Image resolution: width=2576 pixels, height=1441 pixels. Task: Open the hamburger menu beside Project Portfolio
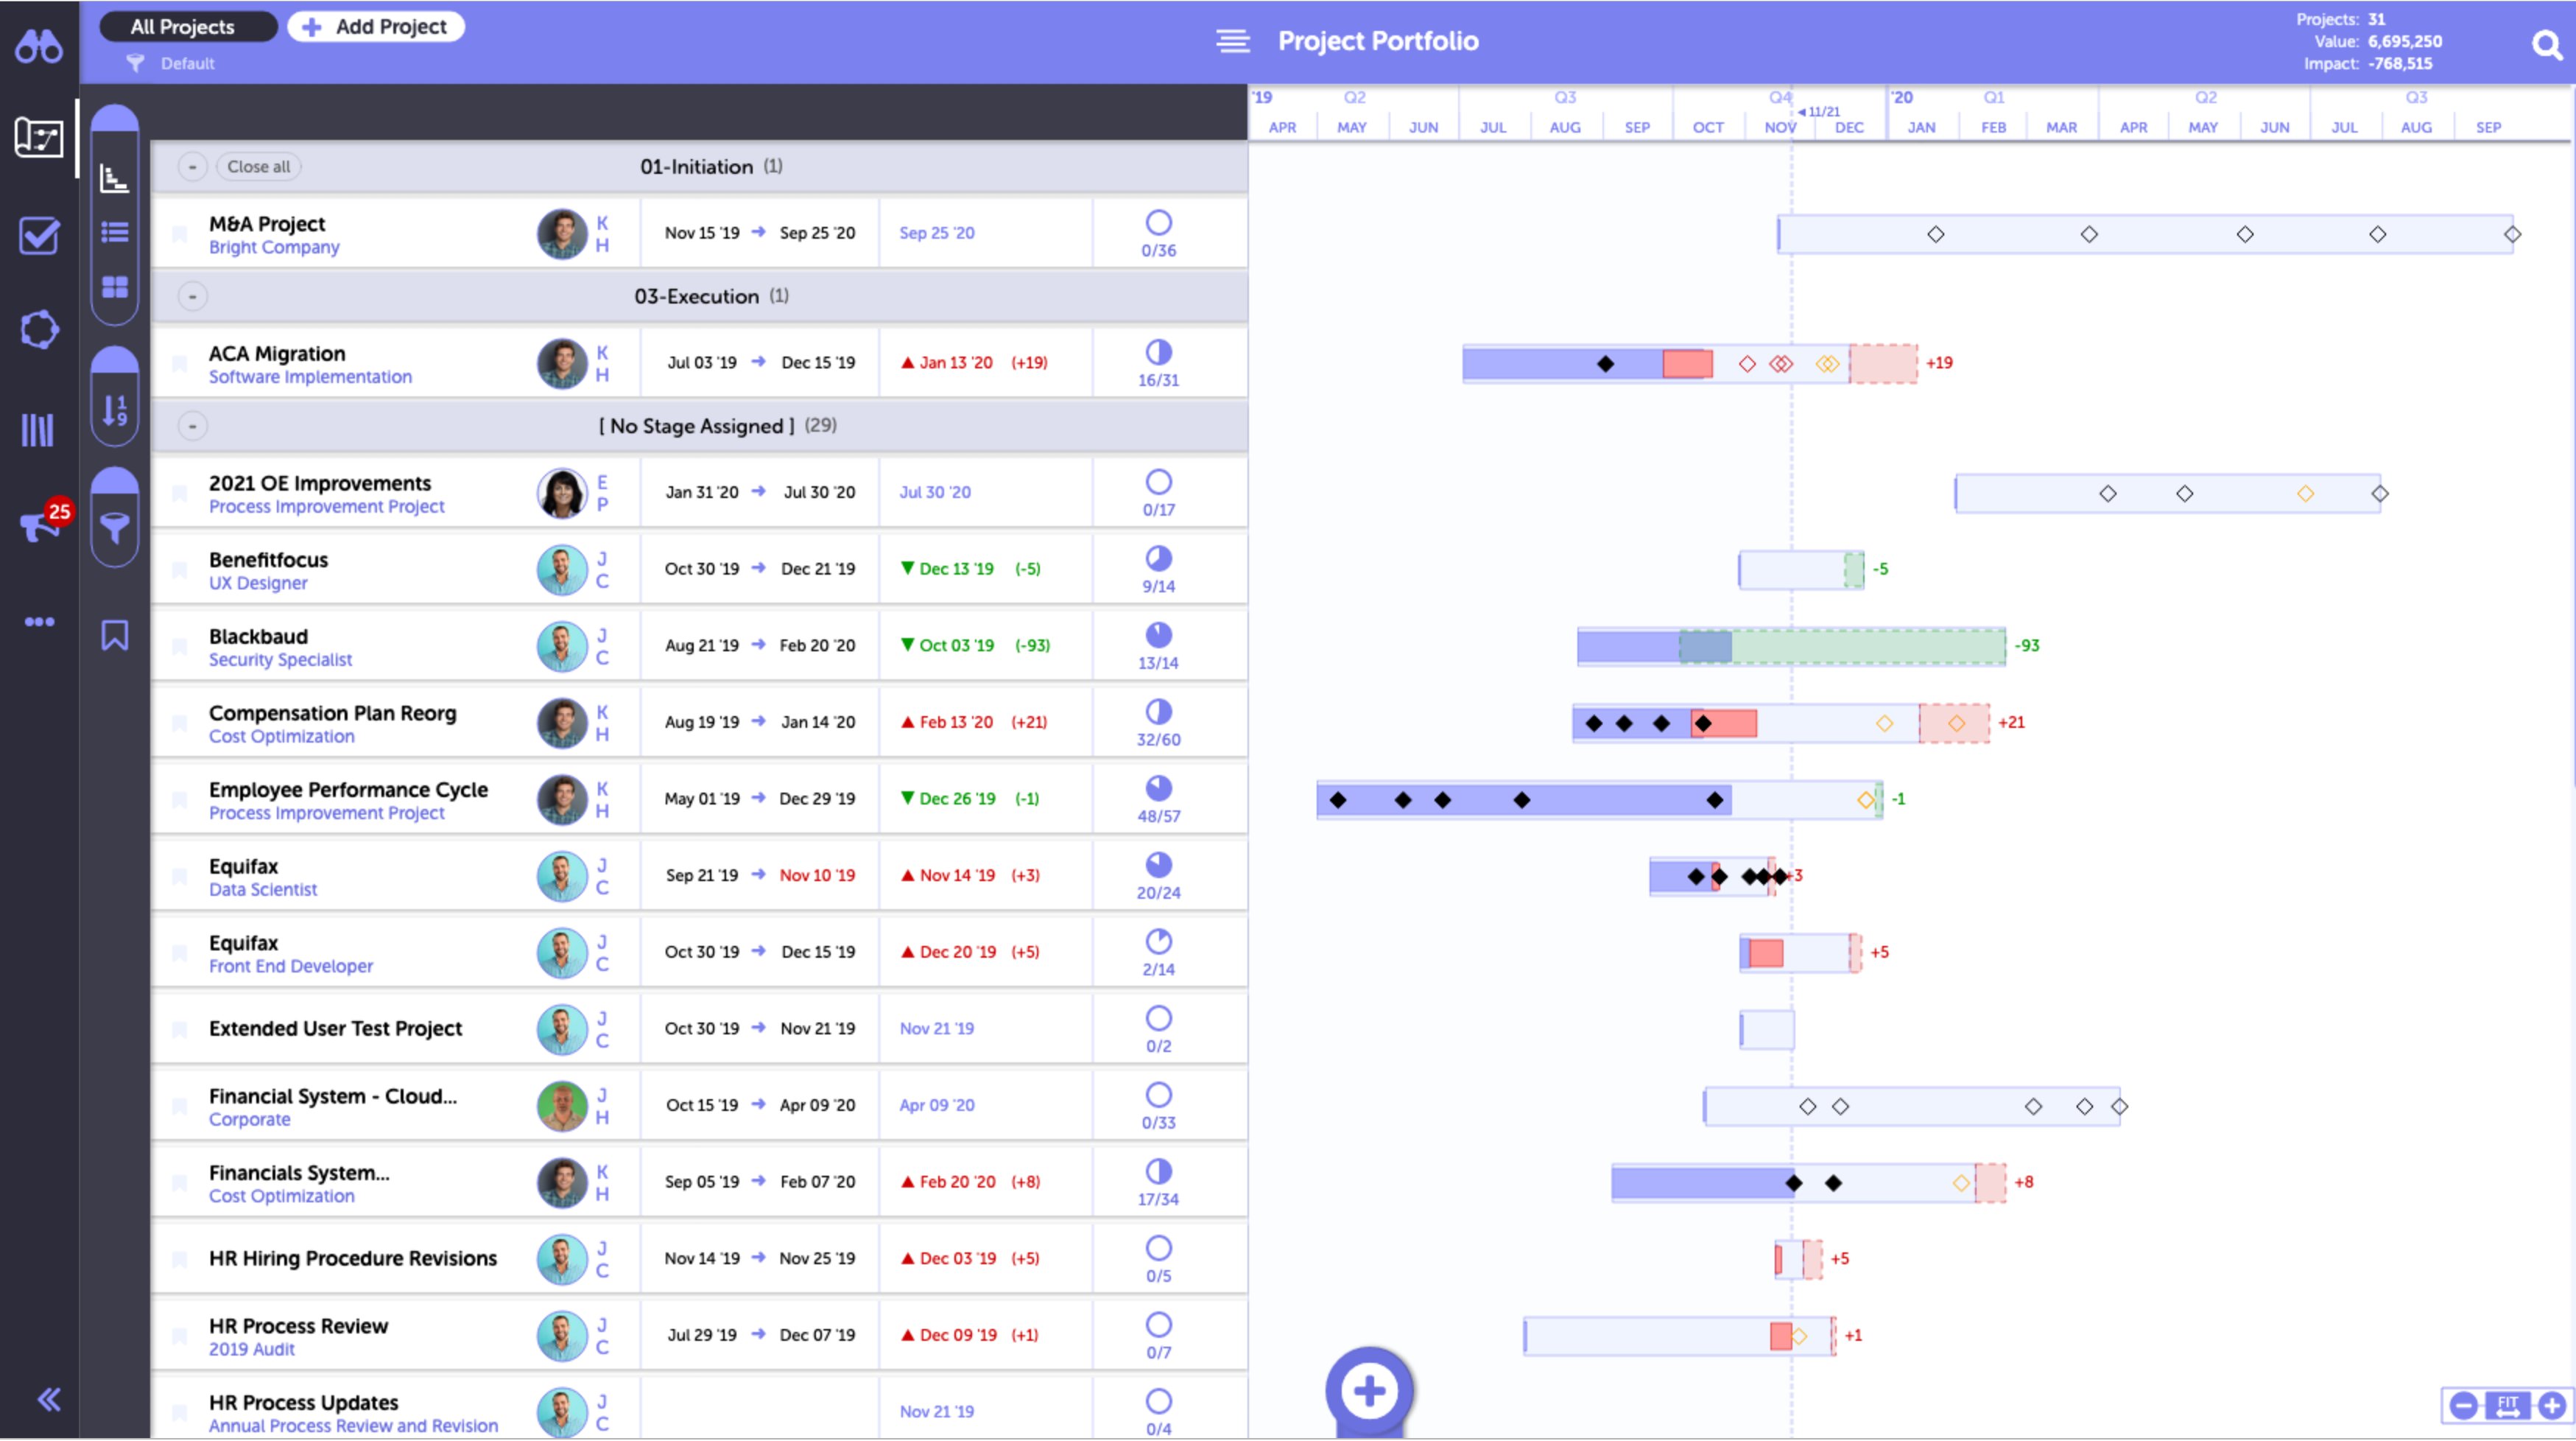1232,42
